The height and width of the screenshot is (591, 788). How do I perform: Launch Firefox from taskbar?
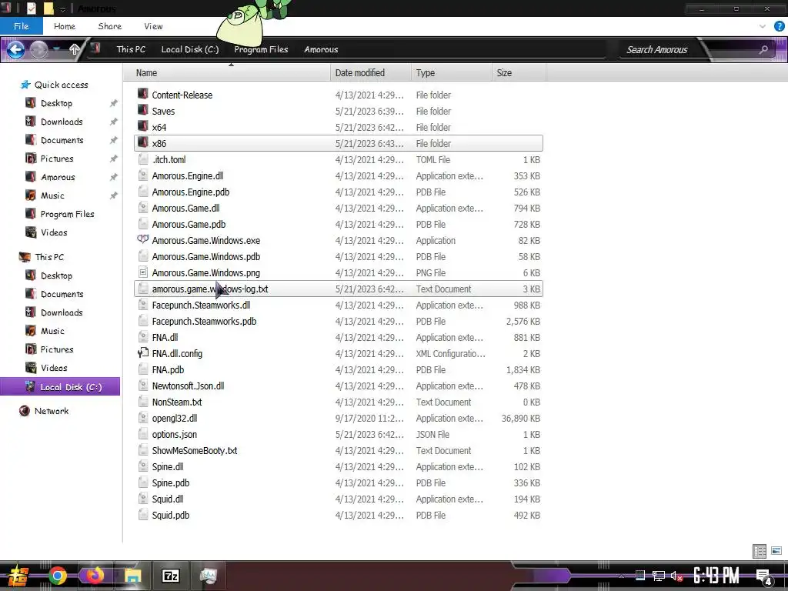[94, 576]
